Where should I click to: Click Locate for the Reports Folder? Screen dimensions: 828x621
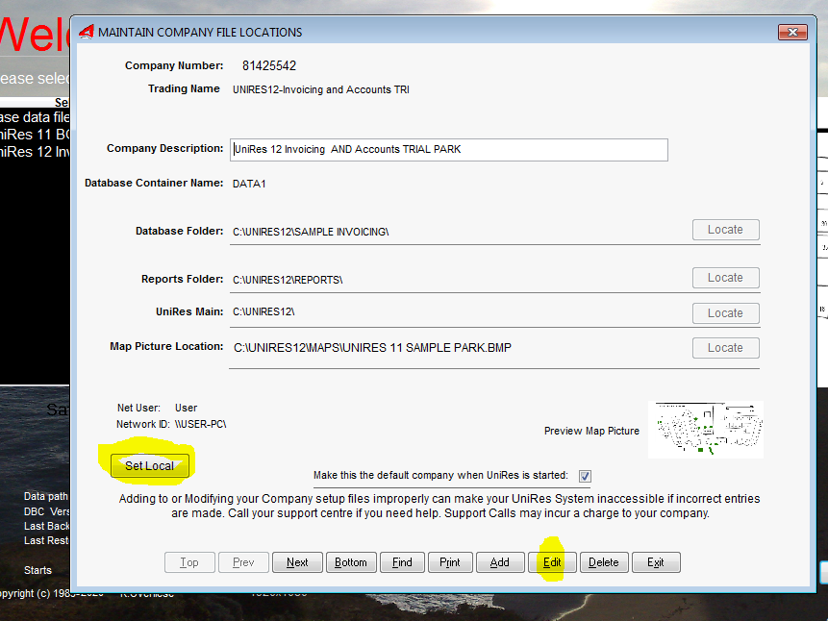[725, 278]
